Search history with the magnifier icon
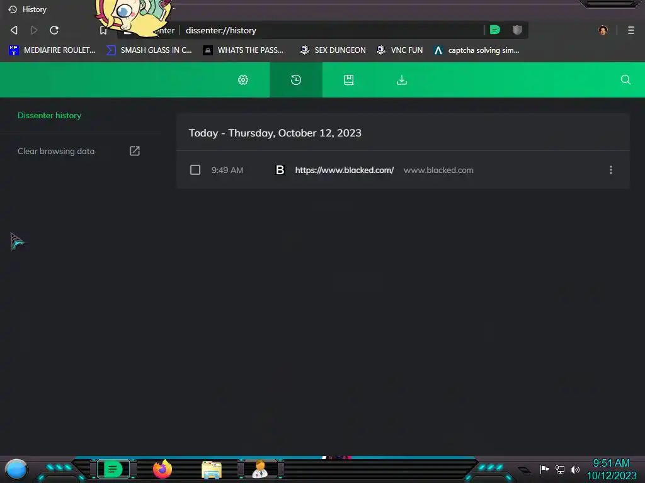 click(x=625, y=80)
